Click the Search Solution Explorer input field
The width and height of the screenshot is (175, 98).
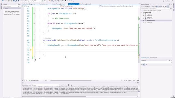[x=155, y=8]
